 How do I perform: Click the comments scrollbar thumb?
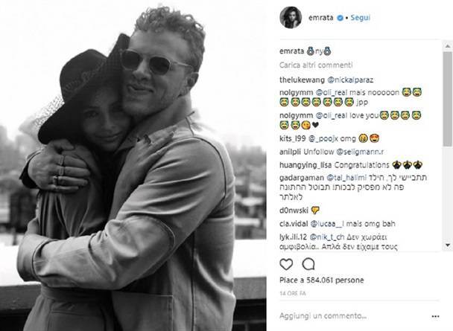[x=448, y=99]
